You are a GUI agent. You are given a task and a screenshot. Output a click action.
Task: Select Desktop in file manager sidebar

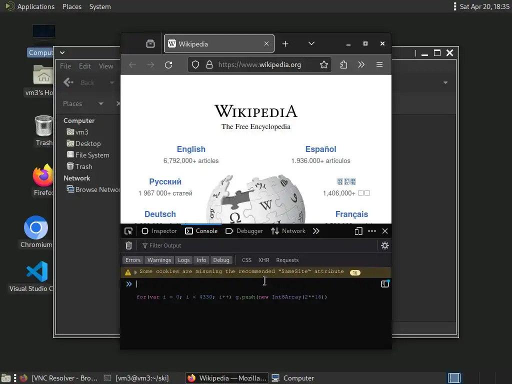pos(84,143)
